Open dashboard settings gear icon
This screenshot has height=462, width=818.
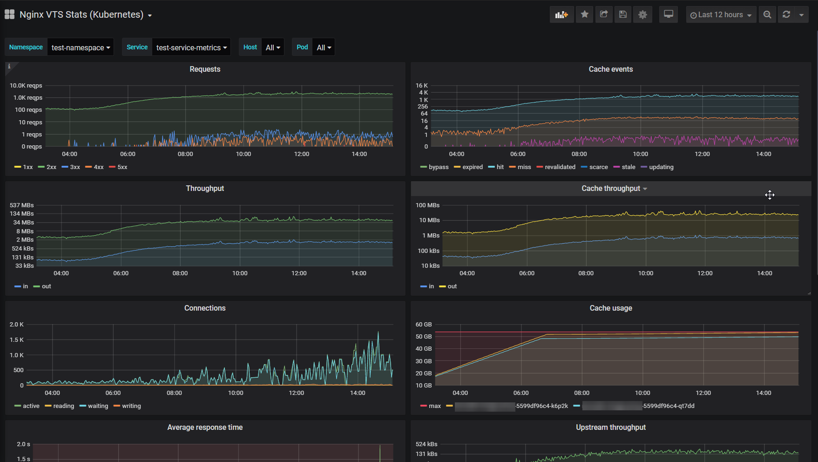[642, 15]
